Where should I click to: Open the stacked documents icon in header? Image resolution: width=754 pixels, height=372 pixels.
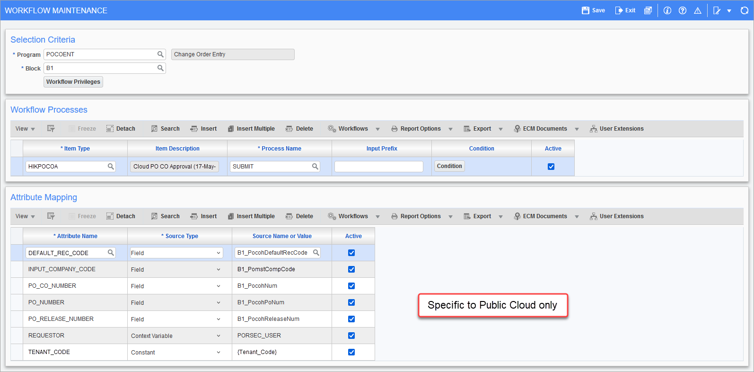648,10
